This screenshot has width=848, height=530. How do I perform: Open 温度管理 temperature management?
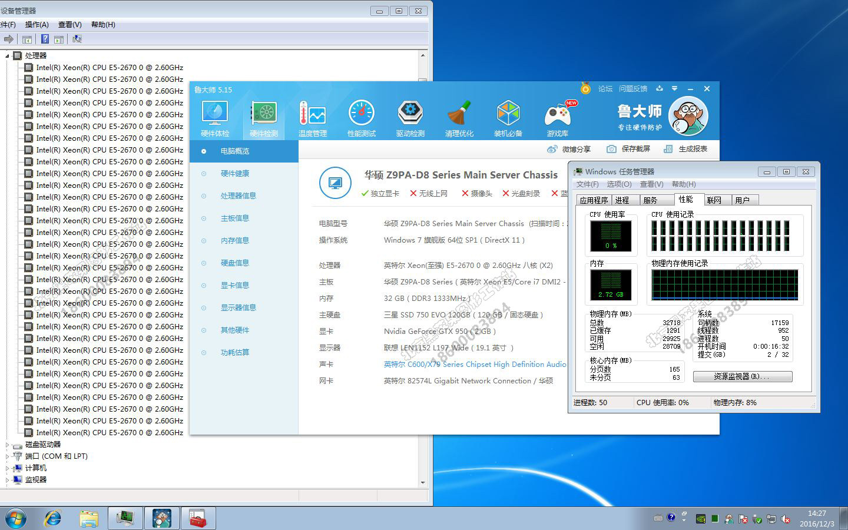click(x=313, y=118)
